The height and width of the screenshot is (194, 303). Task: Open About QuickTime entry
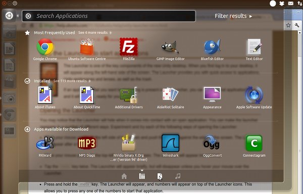coord(87,98)
